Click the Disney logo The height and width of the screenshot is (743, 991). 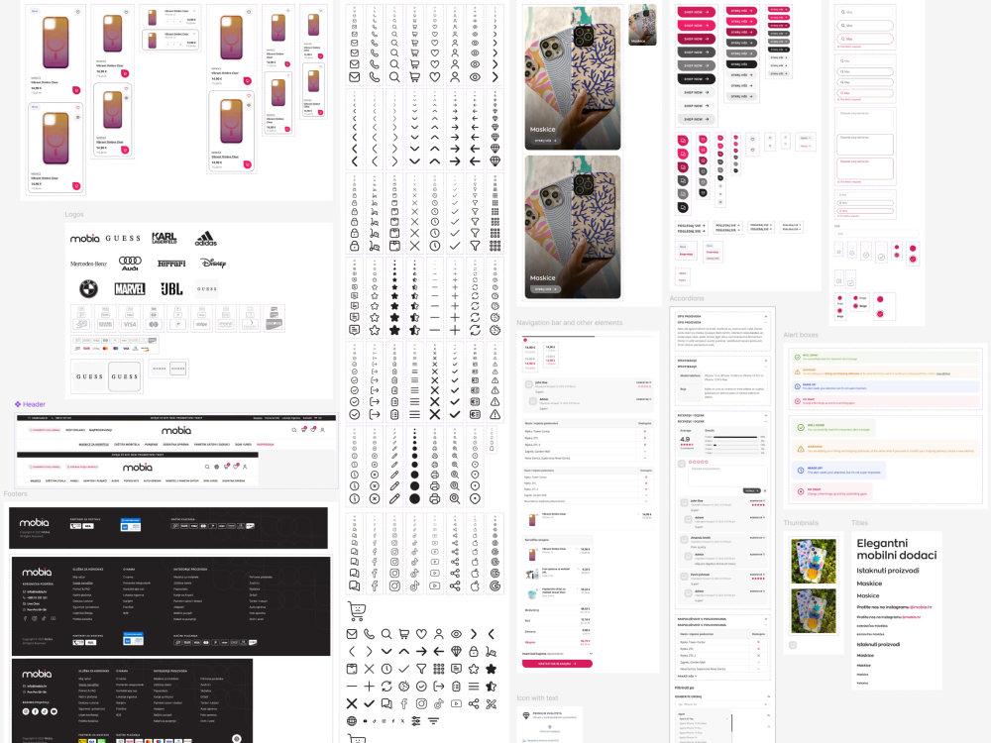(213, 263)
